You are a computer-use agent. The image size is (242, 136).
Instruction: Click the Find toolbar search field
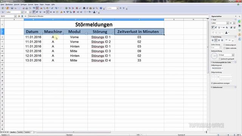tap(111, 8)
